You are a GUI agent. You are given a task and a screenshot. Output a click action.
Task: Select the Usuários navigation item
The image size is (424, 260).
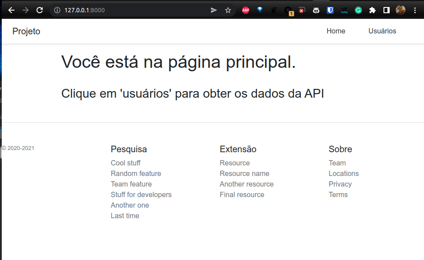382,31
